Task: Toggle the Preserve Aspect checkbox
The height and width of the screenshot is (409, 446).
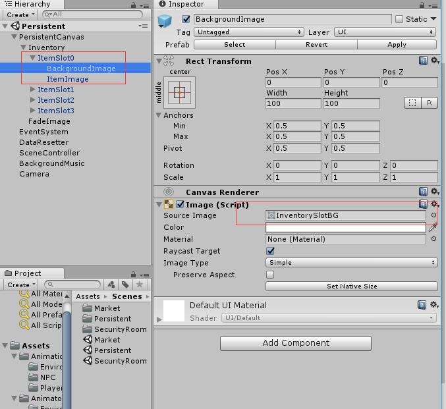Action: tap(270, 275)
